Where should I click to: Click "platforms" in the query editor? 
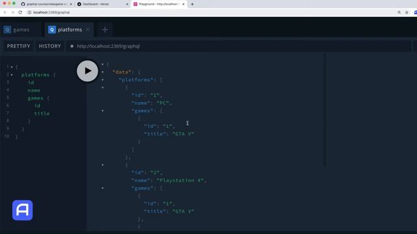(35, 75)
